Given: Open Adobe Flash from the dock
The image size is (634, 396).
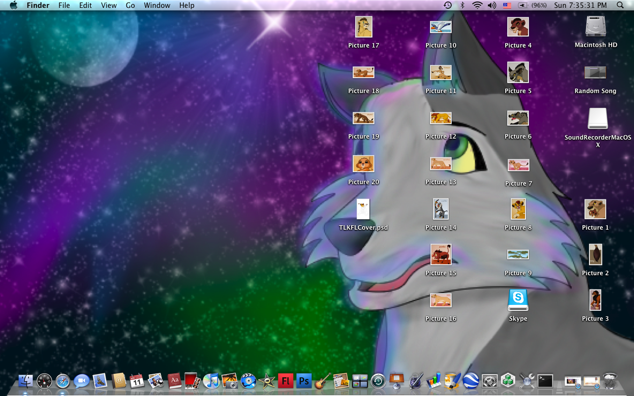Looking at the screenshot, I should [285, 381].
